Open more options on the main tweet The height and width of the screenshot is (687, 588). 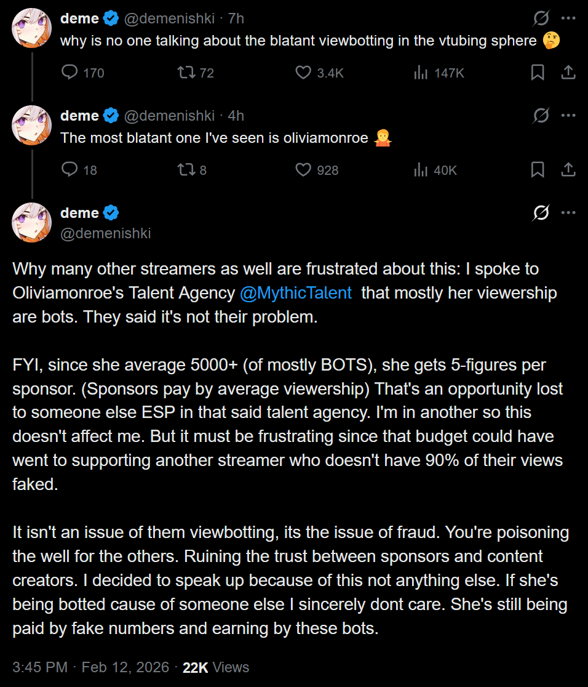pyautogui.click(x=568, y=213)
